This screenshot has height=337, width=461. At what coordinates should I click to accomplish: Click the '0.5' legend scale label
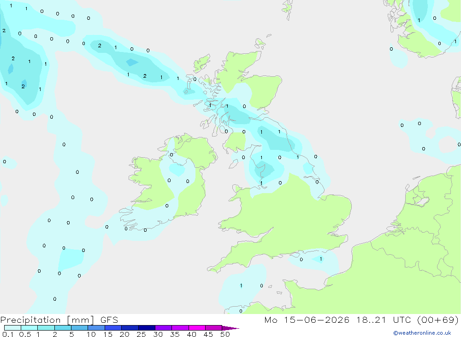click(25, 334)
